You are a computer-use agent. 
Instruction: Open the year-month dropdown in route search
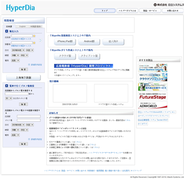[x=18, y=50]
